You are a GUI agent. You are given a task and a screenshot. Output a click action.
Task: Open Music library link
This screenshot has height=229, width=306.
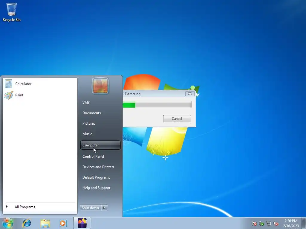[100, 134]
